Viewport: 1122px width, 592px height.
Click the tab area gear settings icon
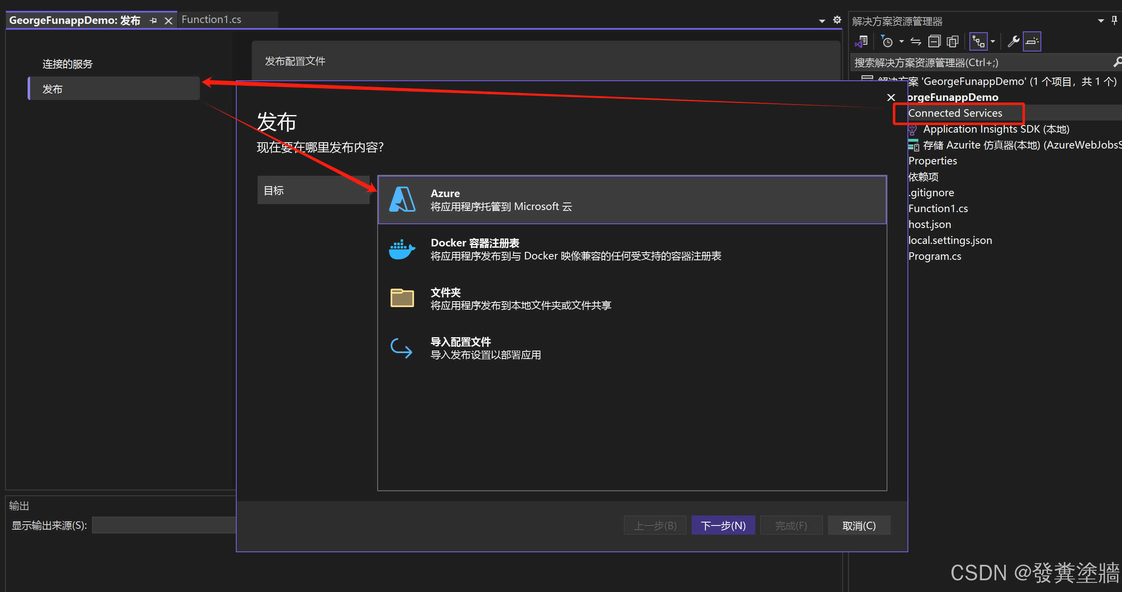[837, 20]
